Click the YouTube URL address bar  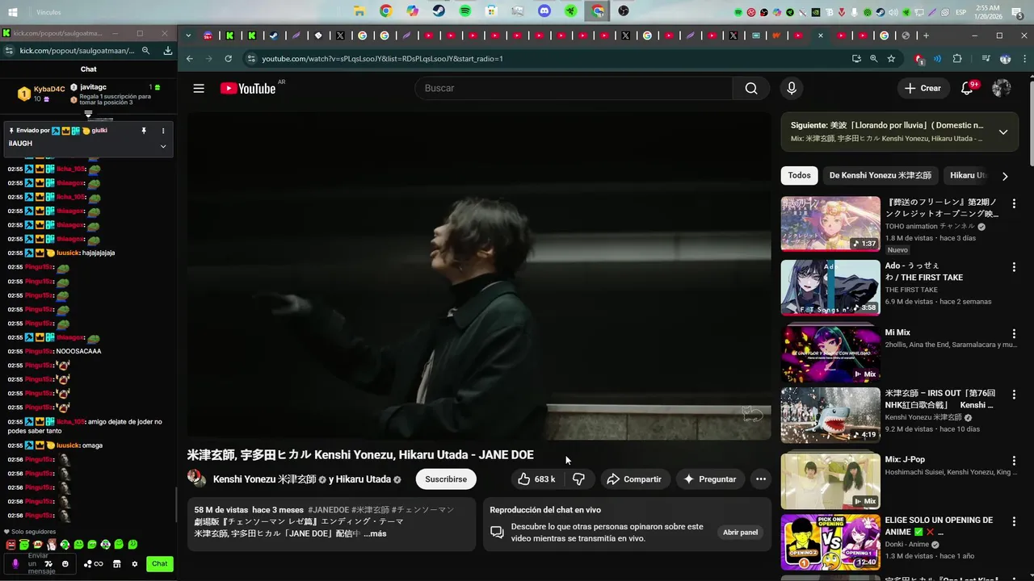pyautogui.click(x=549, y=59)
